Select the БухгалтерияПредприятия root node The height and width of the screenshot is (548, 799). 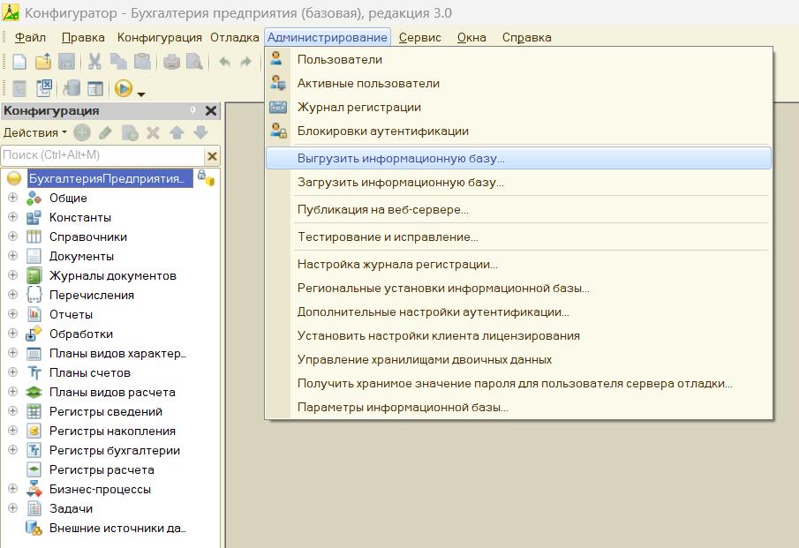click(x=110, y=179)
